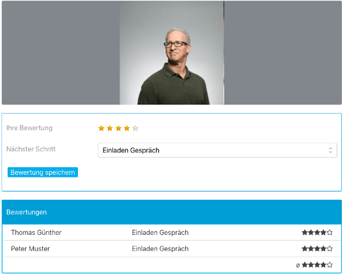Click the average symbol ø in last row
This screenshot has width=345, height=277.
coord(298,266)
